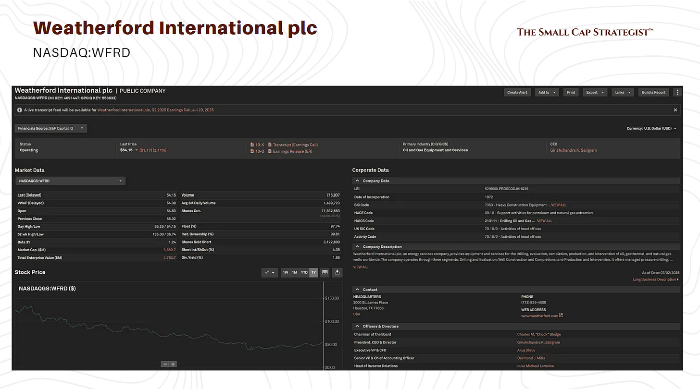Click the Transcript (Earnings Call) document icon

click(x=270, y=145)
